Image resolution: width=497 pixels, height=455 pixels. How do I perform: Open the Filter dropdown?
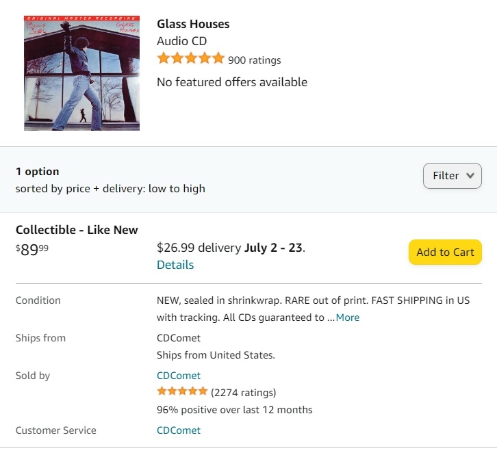click(453, 176)
